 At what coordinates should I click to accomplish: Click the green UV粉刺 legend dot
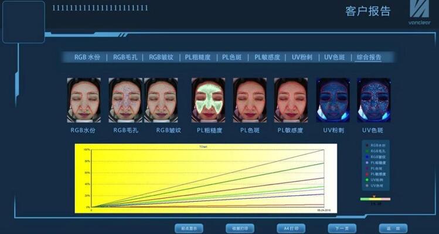tap(367, 180)
